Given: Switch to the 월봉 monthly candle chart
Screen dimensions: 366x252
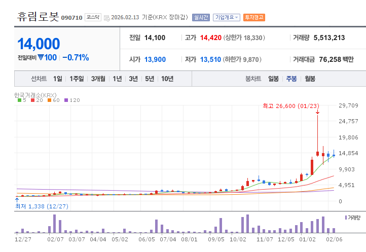Looking at the screenshot, I should (310, 79).
